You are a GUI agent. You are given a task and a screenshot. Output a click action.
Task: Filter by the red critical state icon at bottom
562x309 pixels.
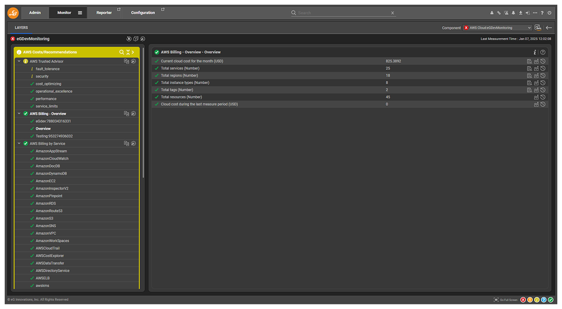523,300
